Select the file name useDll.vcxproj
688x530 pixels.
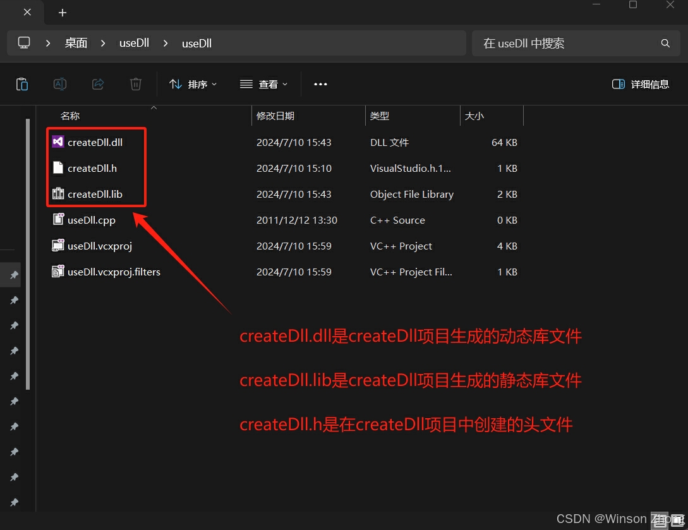pyautogui.click(x=100, y=246)
